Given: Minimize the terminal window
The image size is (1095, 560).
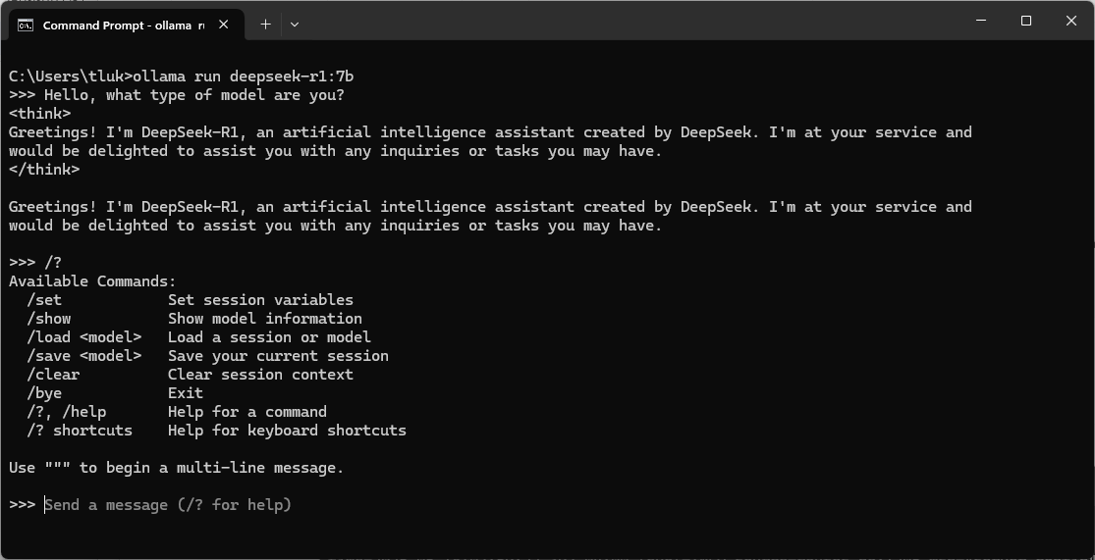Looking at the screenshot, I should [981, 21].
